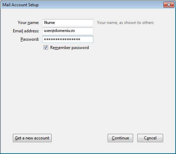Close the Mail Account Setup dialog
Viewport: 176px width, 154px height.
(169, 5)
